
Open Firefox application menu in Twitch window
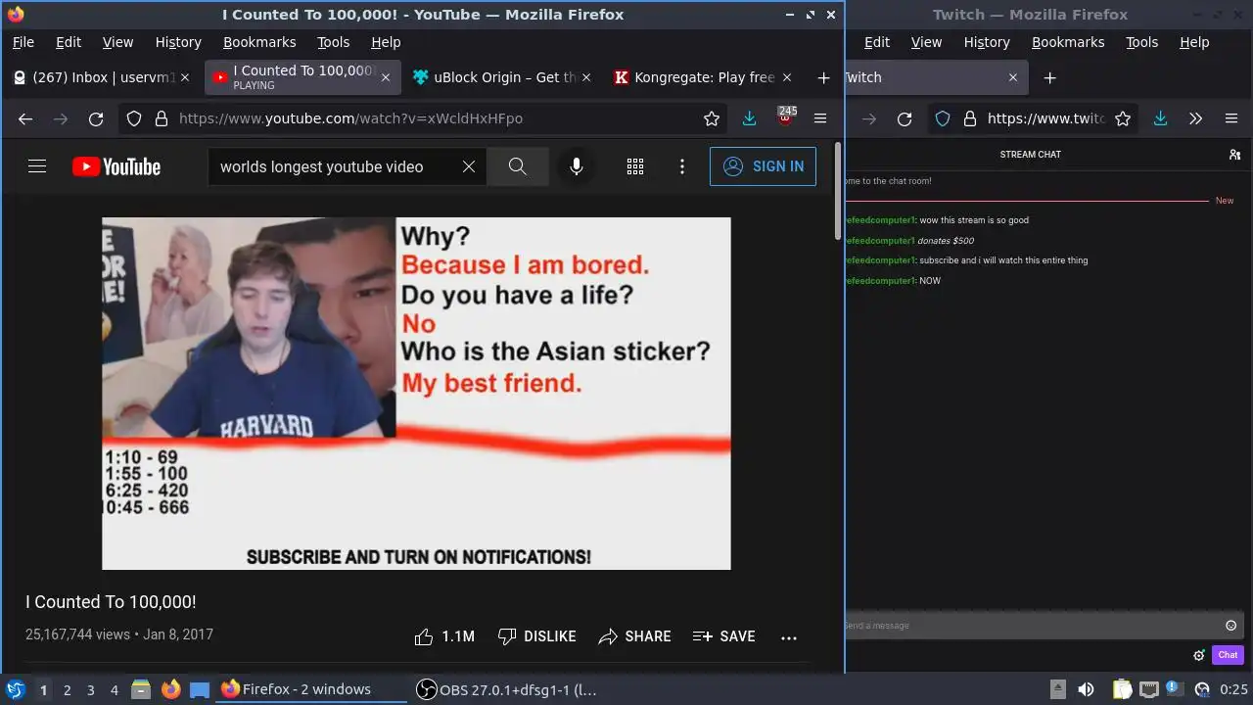(1231, 118)
